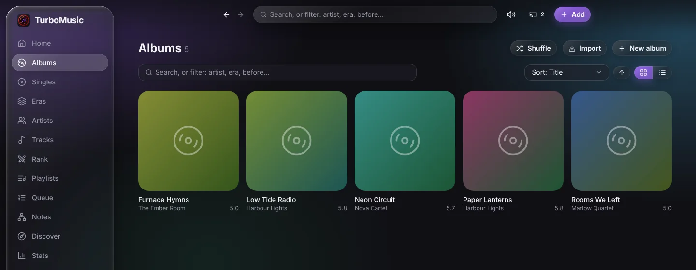Click the Playlists icon in sidebar

pos(22,178)
